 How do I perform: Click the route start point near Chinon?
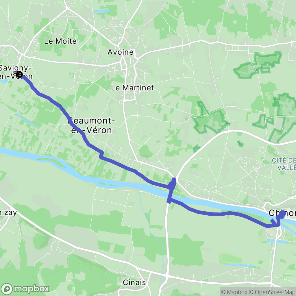282,214
